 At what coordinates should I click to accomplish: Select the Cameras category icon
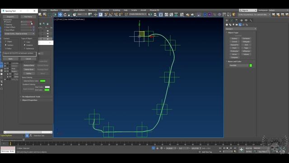(237, 24)
